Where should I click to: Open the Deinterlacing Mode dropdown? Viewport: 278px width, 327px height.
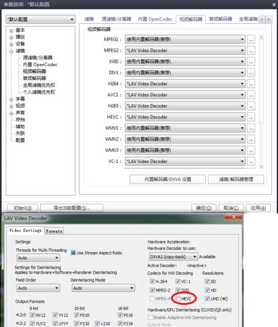click(103, 288)
